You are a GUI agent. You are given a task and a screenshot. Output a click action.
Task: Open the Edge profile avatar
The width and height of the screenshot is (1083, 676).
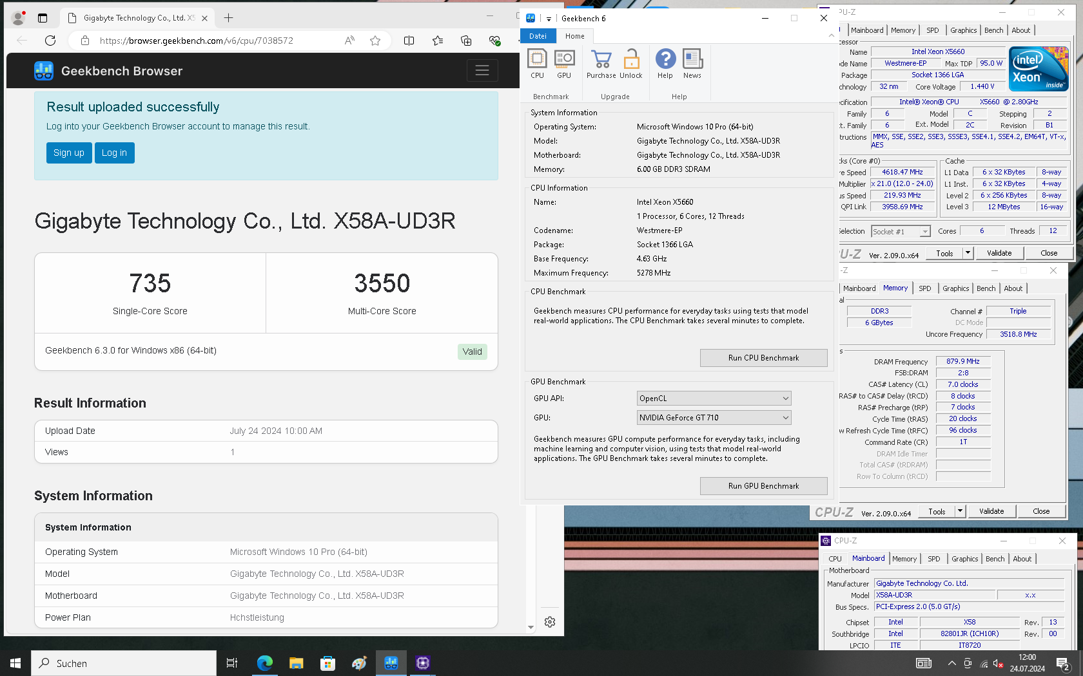18,18
